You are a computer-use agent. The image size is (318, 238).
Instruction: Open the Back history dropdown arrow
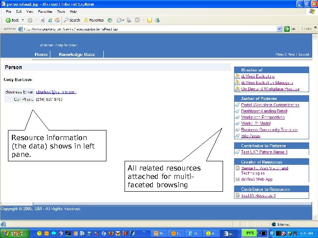click(23, 20)
